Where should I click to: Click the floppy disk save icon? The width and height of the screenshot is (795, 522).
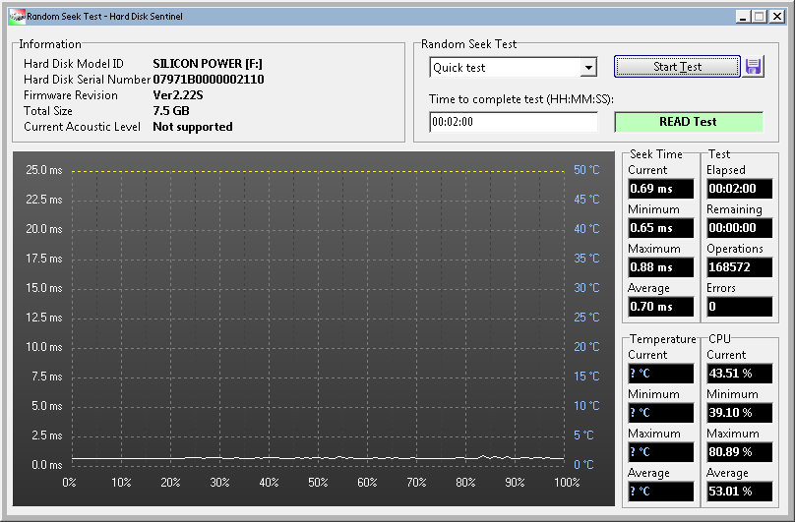(754, 67)
